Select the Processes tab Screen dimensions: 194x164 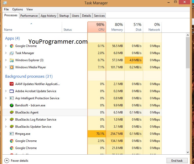[11, 15]
